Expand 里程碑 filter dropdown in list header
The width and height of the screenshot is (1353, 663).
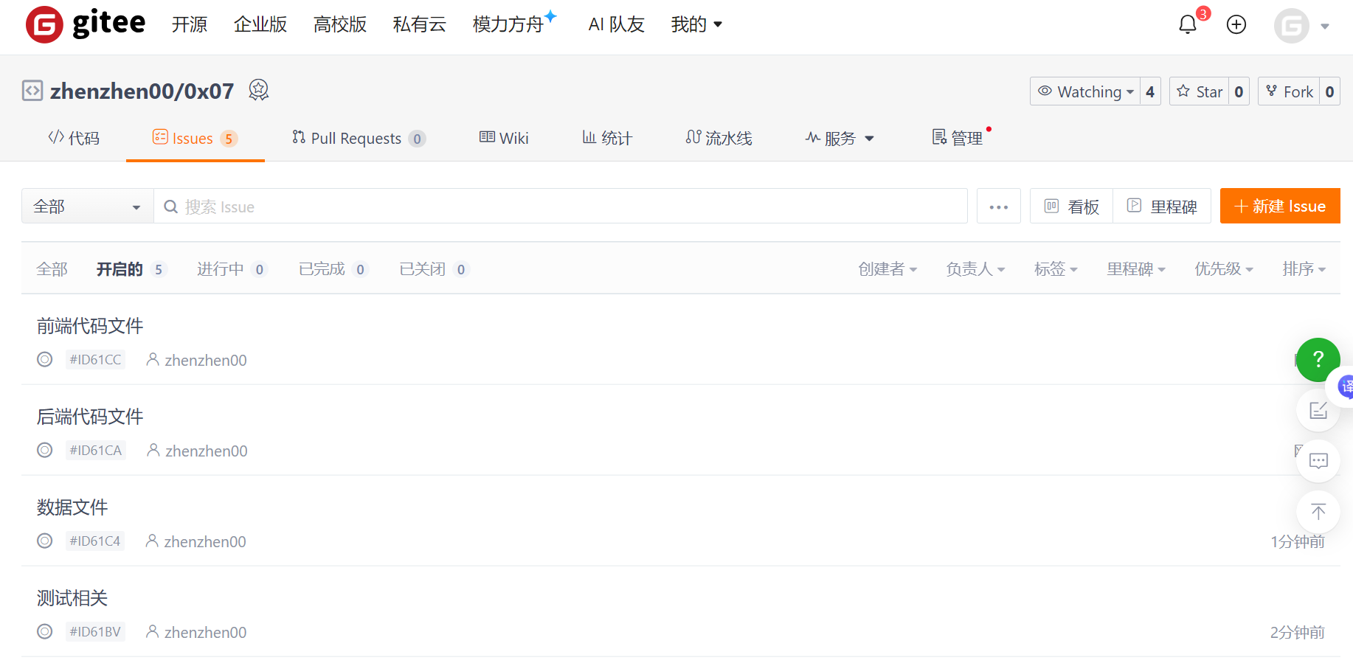[1136, 268]
